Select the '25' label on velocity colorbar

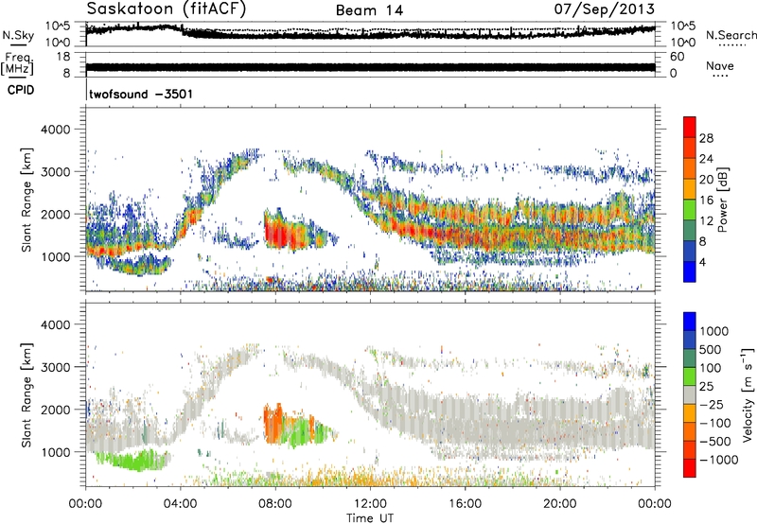coord(706,386)
